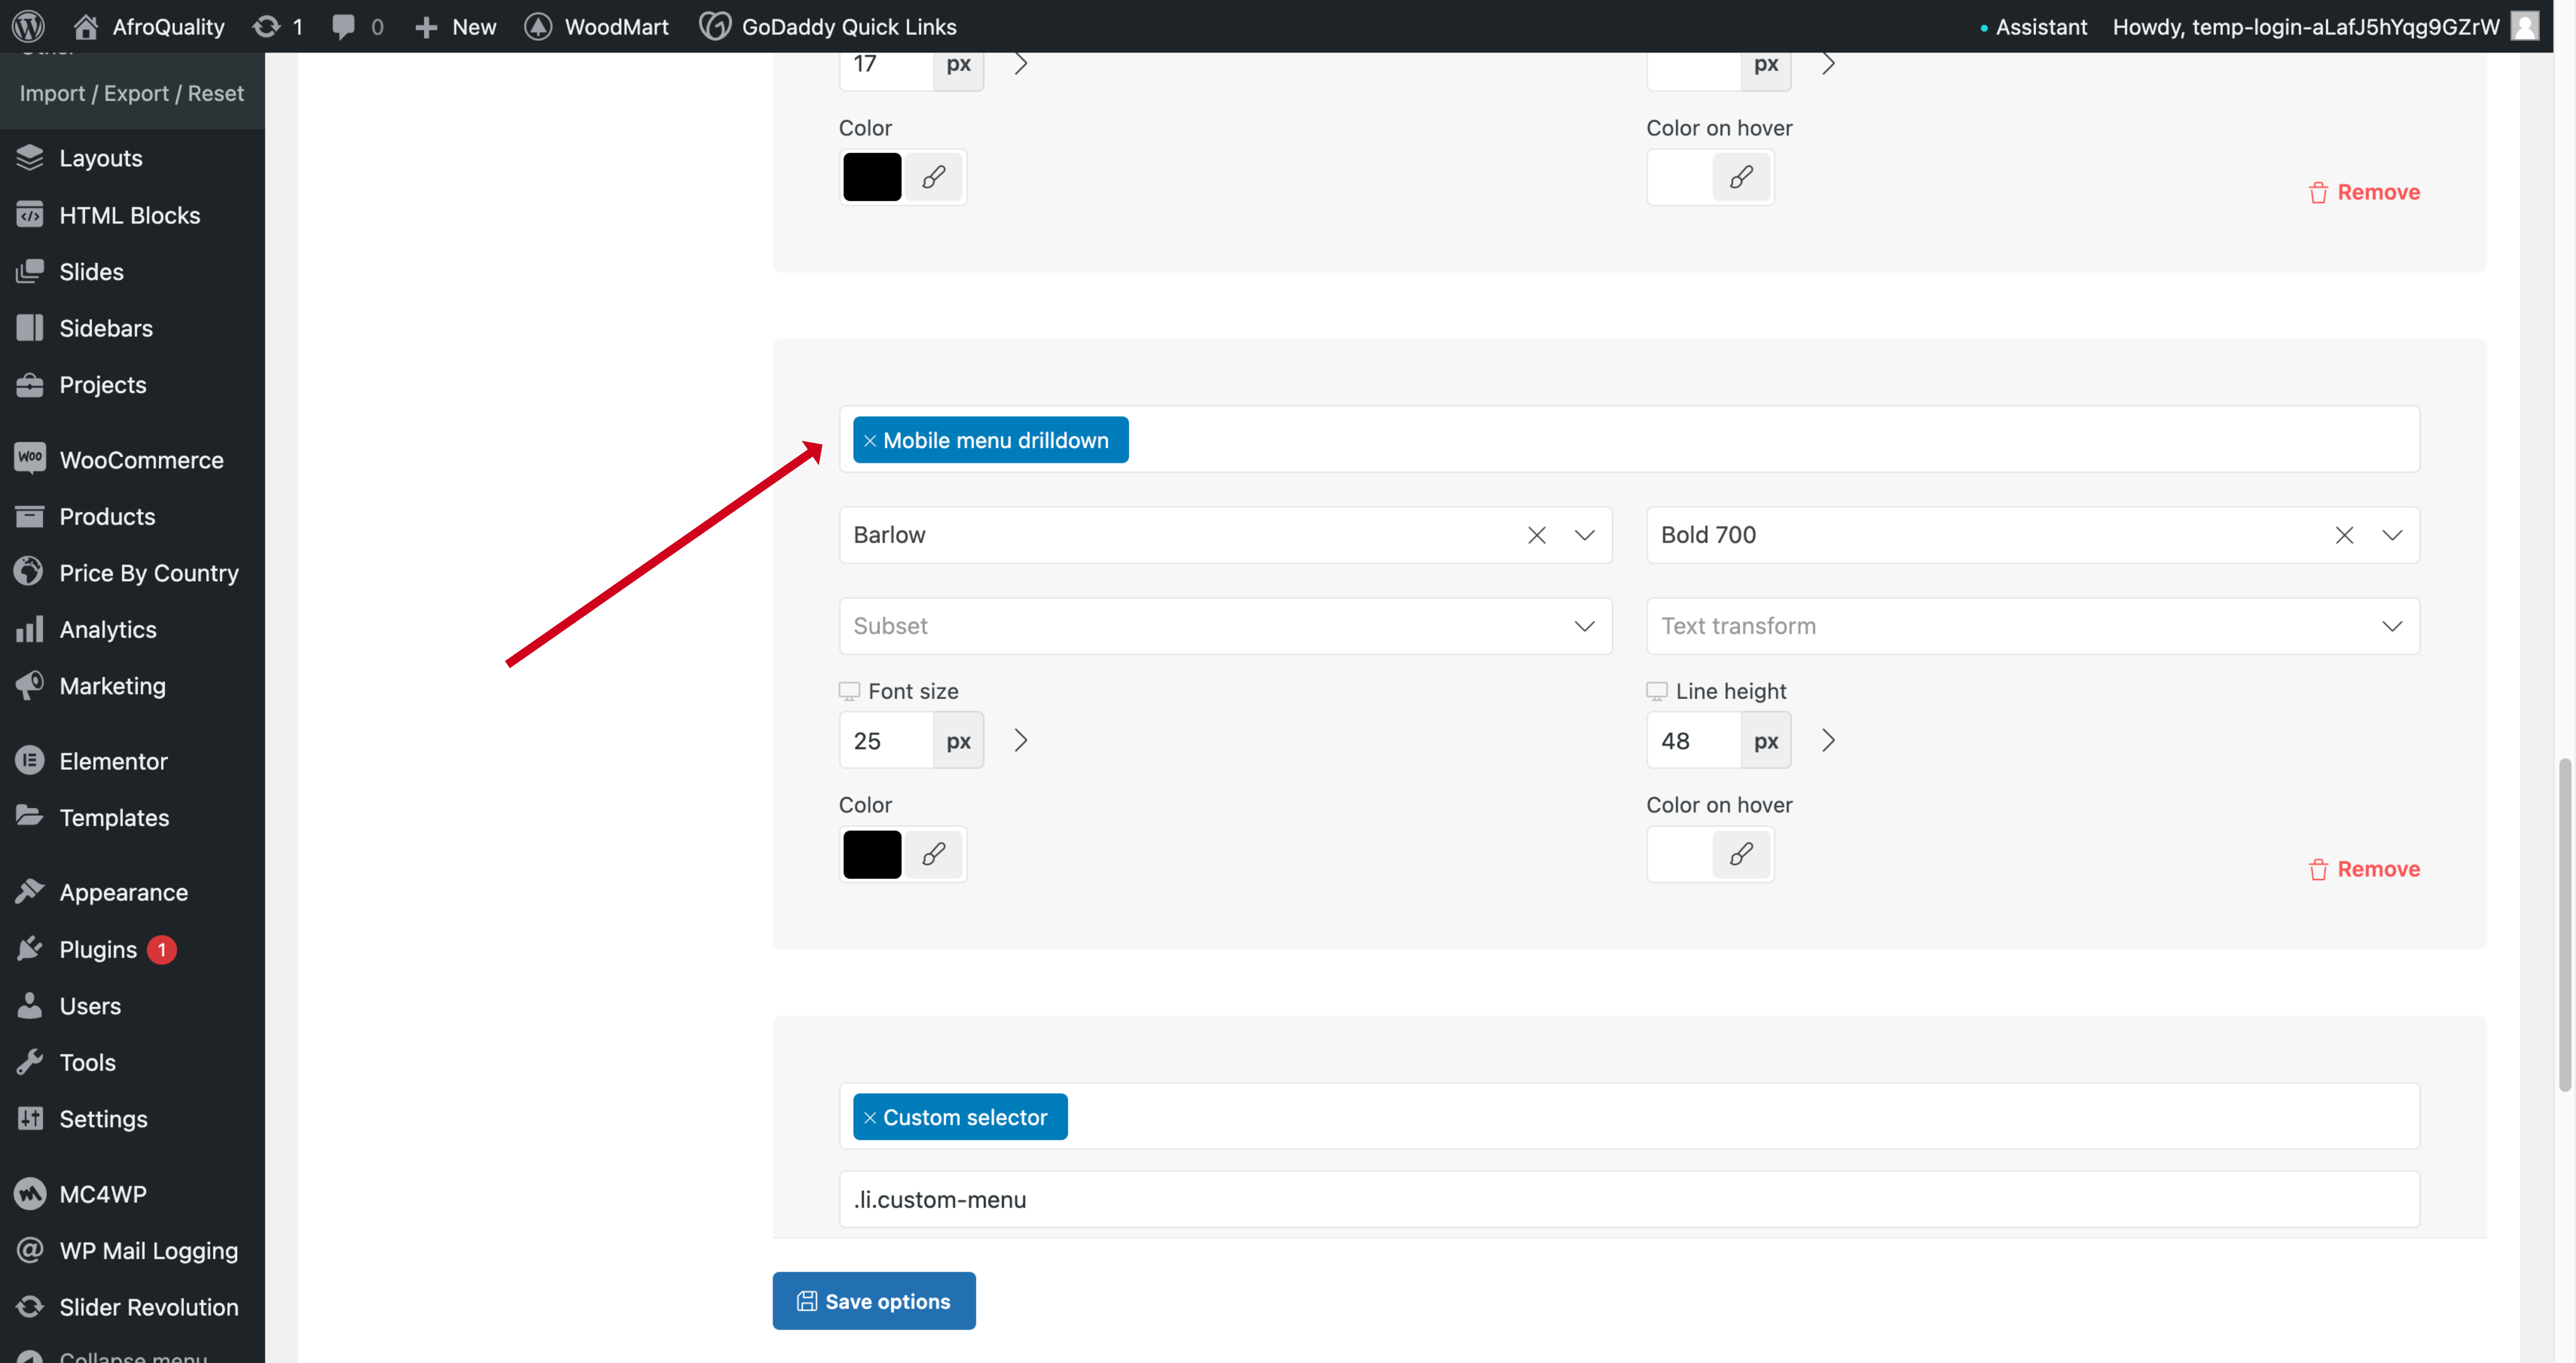Screen dimensions: 2576x1363
Task: Open Slider Revolution refresh icon
Action: point(30,1307)
